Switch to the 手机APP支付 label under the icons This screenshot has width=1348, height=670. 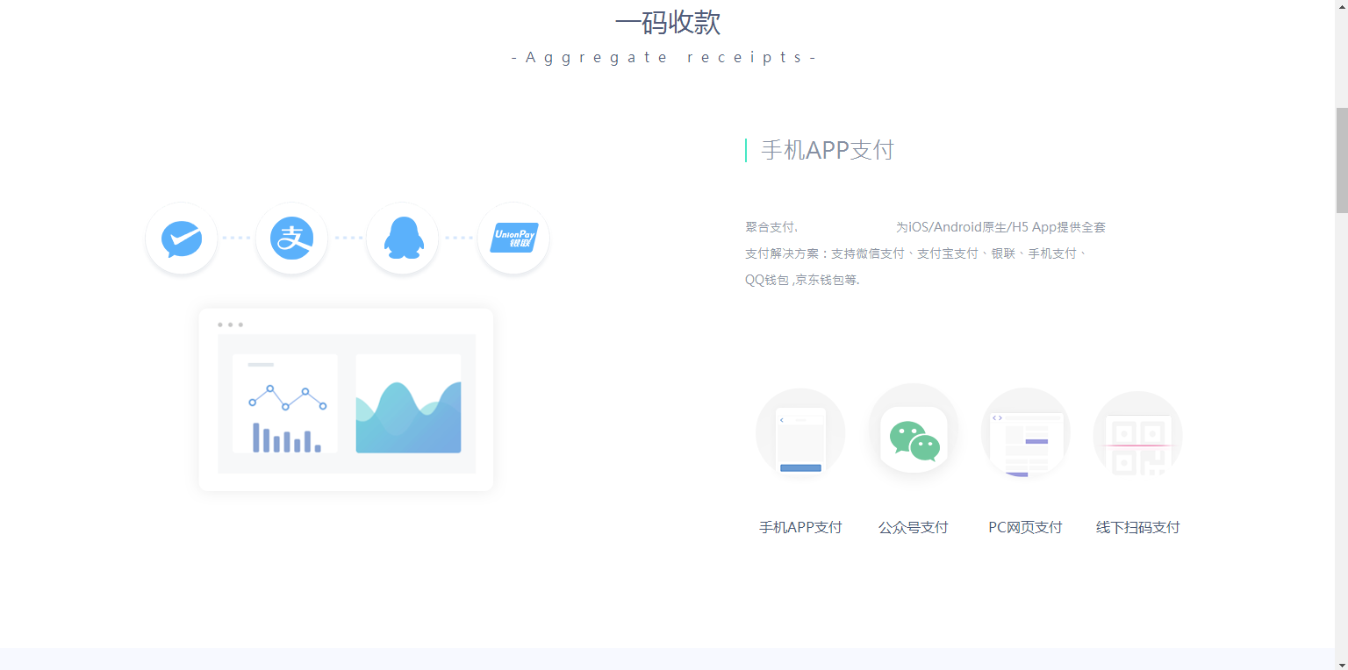800,527
